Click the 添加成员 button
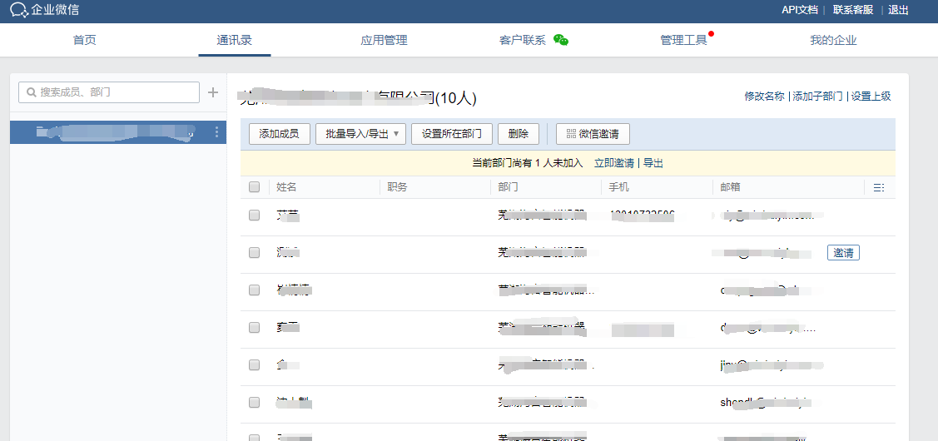Image resolution: width=938 pixels, height=441 pixels. tap(280, 134)
